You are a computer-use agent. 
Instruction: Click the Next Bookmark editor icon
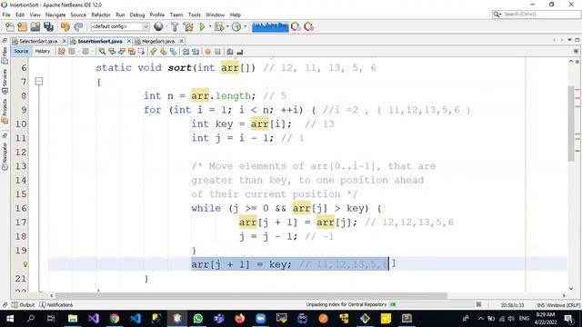pos(164,52)
